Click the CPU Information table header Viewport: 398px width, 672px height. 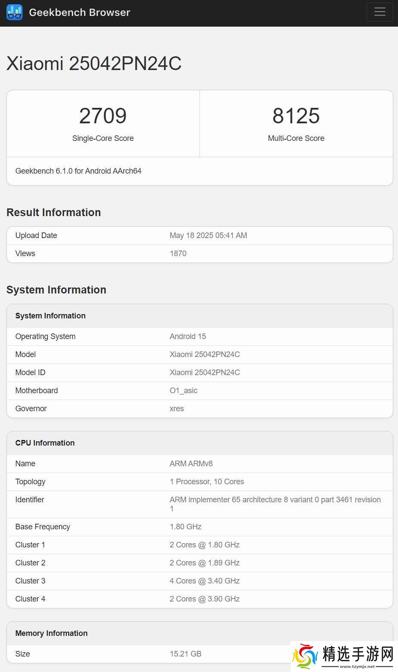pyautogui.click(x=45, y=443)
